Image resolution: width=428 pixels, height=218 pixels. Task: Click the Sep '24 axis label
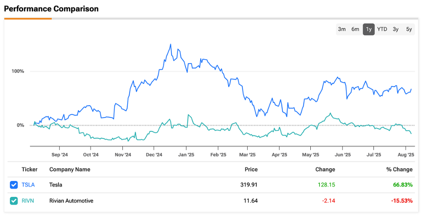pos(59,155)
